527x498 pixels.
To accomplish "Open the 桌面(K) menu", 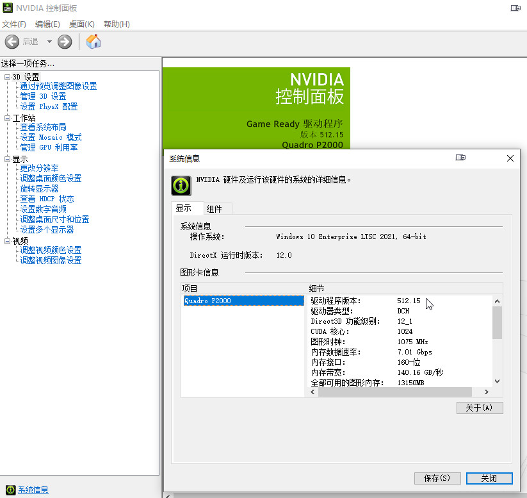I will (82, 24).
